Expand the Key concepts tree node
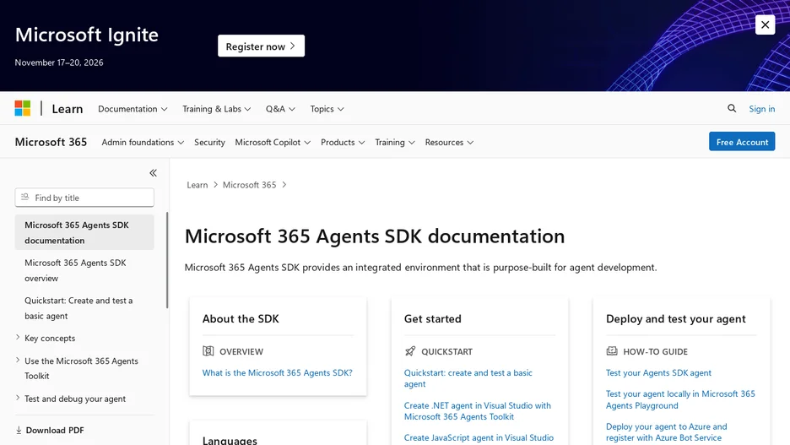This screenshot has height=445, width=790. pyautogui.click(x=46, y=338)
